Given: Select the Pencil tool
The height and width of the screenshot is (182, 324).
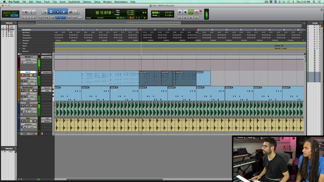Looking at the screenshot, I should (77, 12).
